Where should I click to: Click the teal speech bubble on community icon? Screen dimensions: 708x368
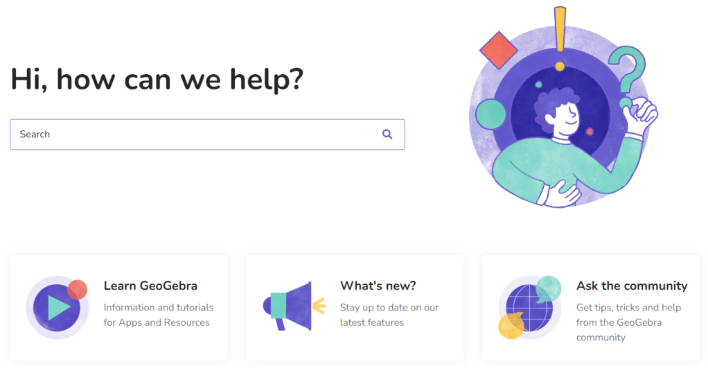548,288
